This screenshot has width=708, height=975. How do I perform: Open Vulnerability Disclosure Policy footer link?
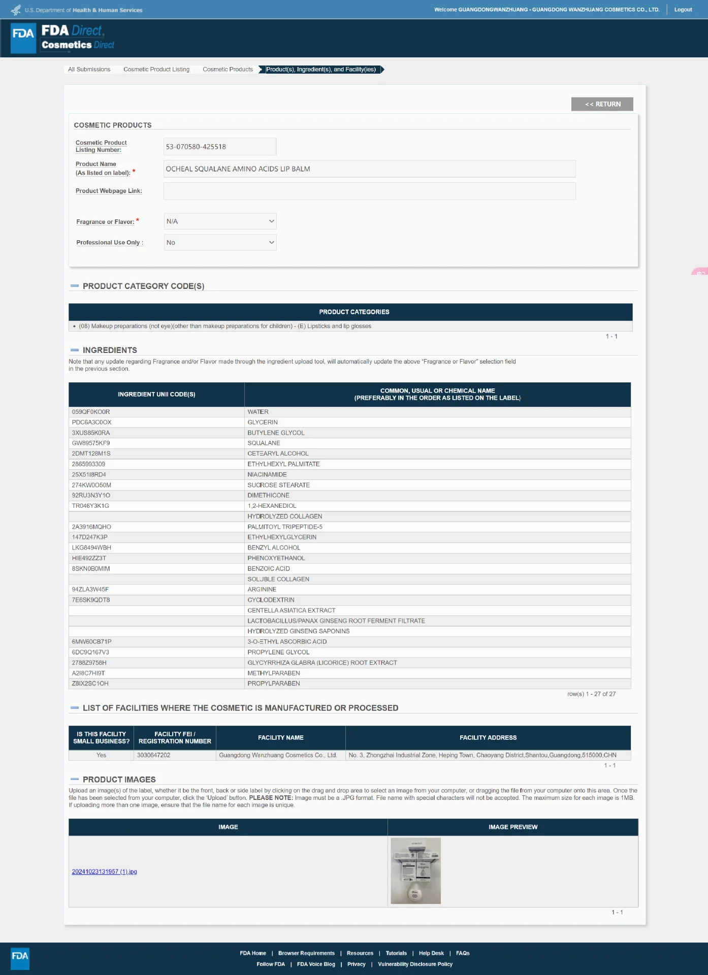pyautogui.click(x=415, y=964)
